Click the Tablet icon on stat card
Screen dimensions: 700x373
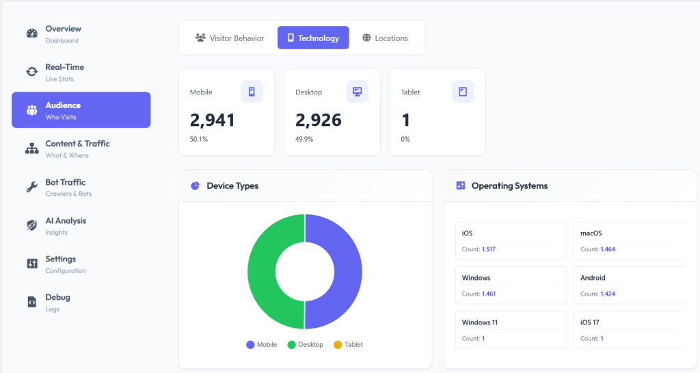point(463,92)
